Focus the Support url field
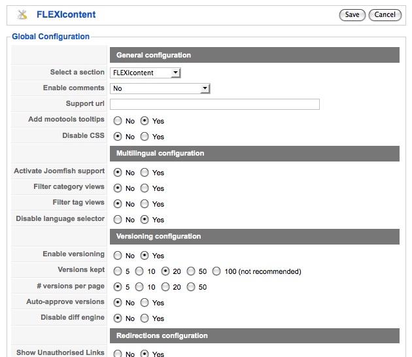 tap(215, 105)
